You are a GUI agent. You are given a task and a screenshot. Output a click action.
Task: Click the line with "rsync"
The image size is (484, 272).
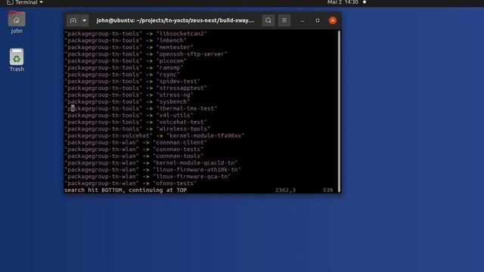point(123,74)
